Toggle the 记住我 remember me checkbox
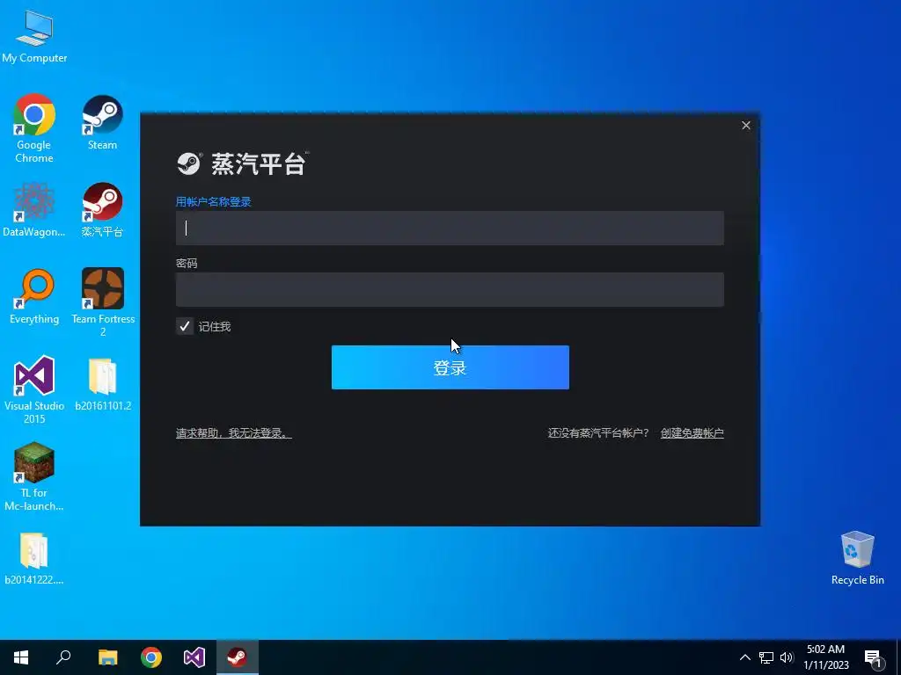Viewport: 901px width, 675px height. tap(185, 327)
